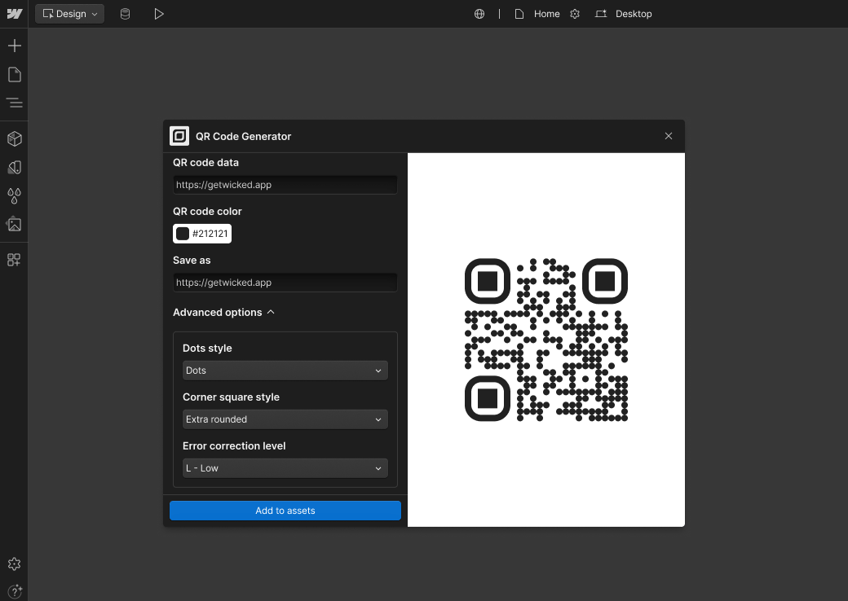Screen dimensions: 848x601
Task: Open the Design mode dropdown
Action: (x=70, y=14)
